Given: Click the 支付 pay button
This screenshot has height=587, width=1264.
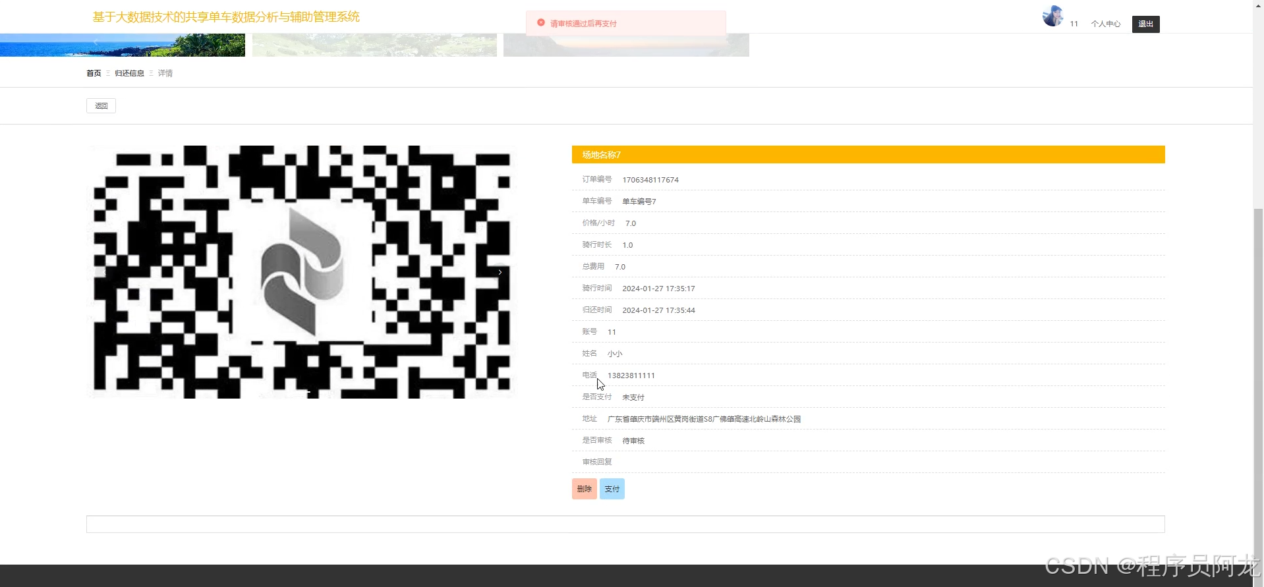Looking at the screenshot, I should pos(612,489).
